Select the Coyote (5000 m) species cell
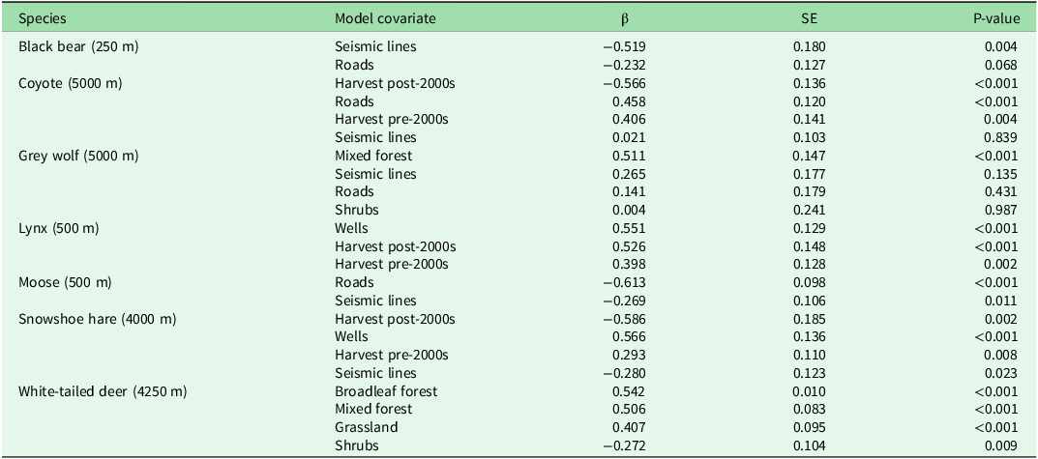Viewport: 1038px width, 459px height. (71, 83)
